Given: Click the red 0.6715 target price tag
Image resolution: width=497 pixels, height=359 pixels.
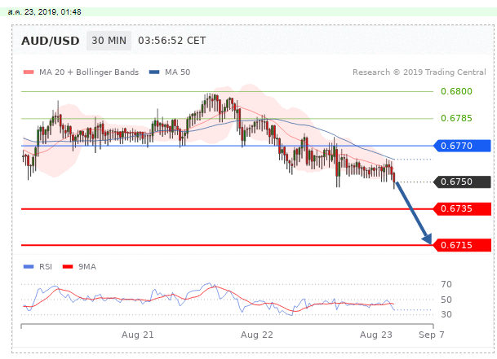Looking at the screenshot, I should coord(463,245).
